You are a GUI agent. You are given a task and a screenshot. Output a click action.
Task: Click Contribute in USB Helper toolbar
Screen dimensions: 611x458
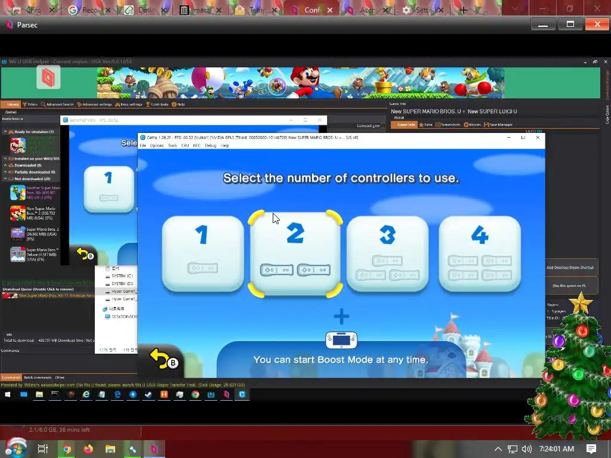tap(157, 104)
